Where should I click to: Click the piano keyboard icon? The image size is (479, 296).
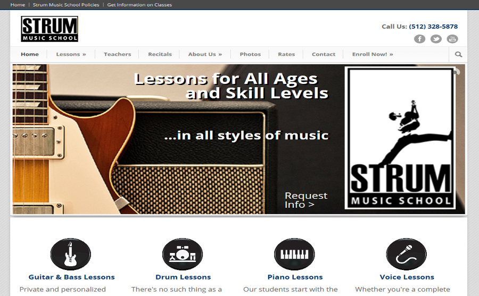coord(294,254)
